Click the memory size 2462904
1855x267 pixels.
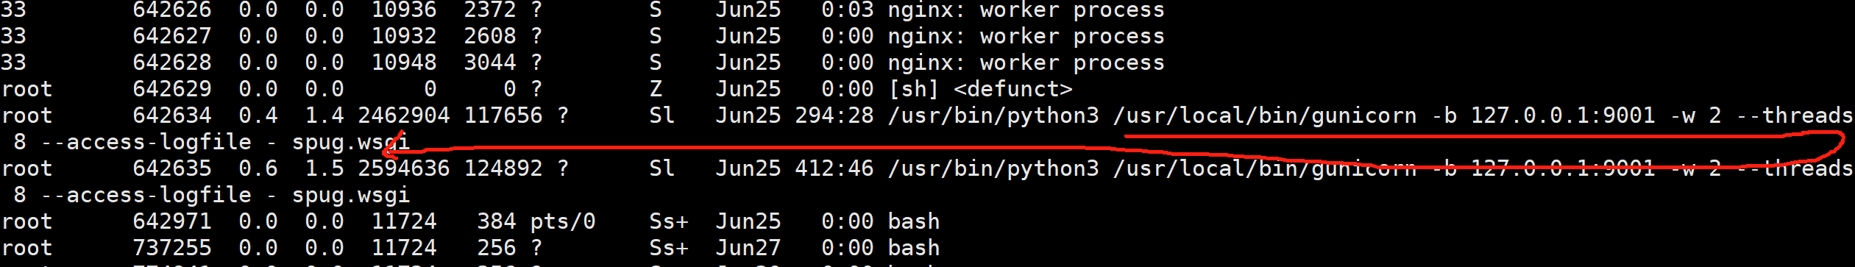point(404,115)
